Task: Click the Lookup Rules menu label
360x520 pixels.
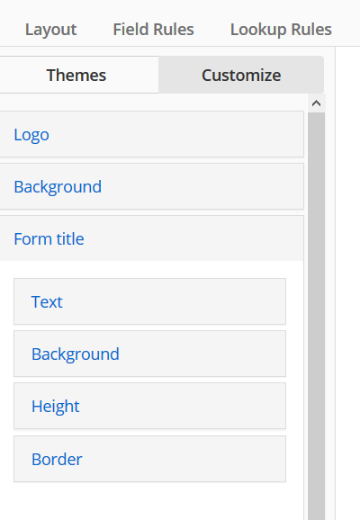Action: (x=281, y=30)
